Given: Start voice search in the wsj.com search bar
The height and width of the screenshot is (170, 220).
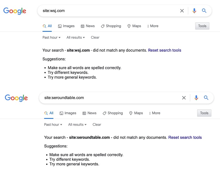Looking at the screenshot, I should coord(194,11).
